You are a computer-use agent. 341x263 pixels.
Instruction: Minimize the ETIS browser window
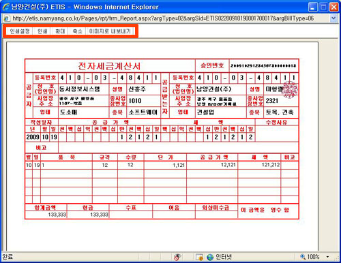point(313,7)
